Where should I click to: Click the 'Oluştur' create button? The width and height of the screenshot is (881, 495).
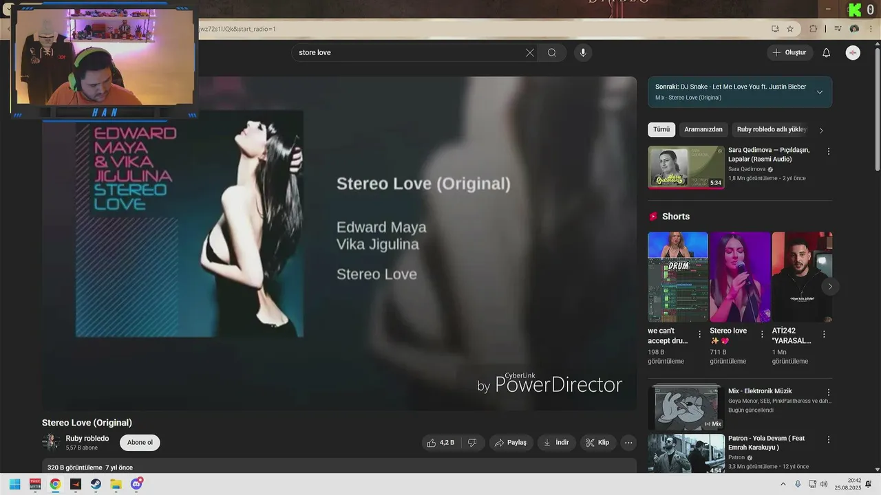tap(790, 53)
